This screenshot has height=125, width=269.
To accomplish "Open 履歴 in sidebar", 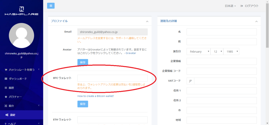I will point(22,88).
